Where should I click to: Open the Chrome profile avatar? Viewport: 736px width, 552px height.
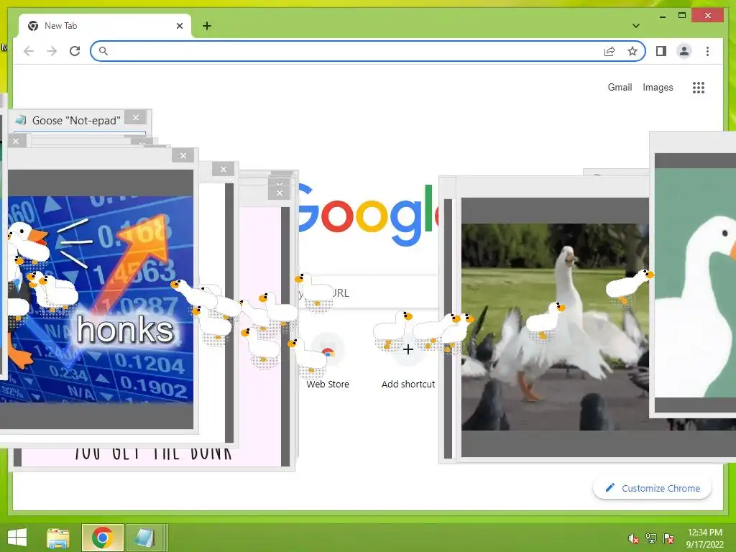pos(684,51)
